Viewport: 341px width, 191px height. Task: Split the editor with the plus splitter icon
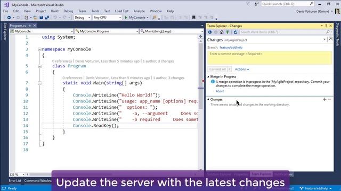pyautogui.click(x=201, y=37)
